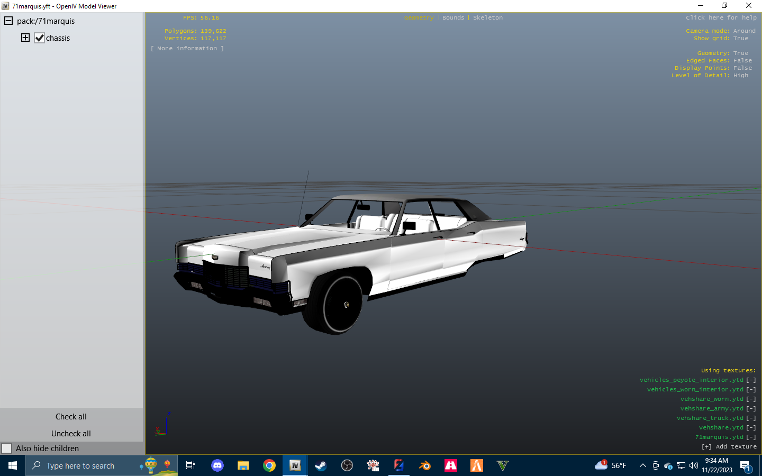The width and height of the screenshot is (762, 476).
Task: Open Google Chrome from the taskbar
Action: 269,466
